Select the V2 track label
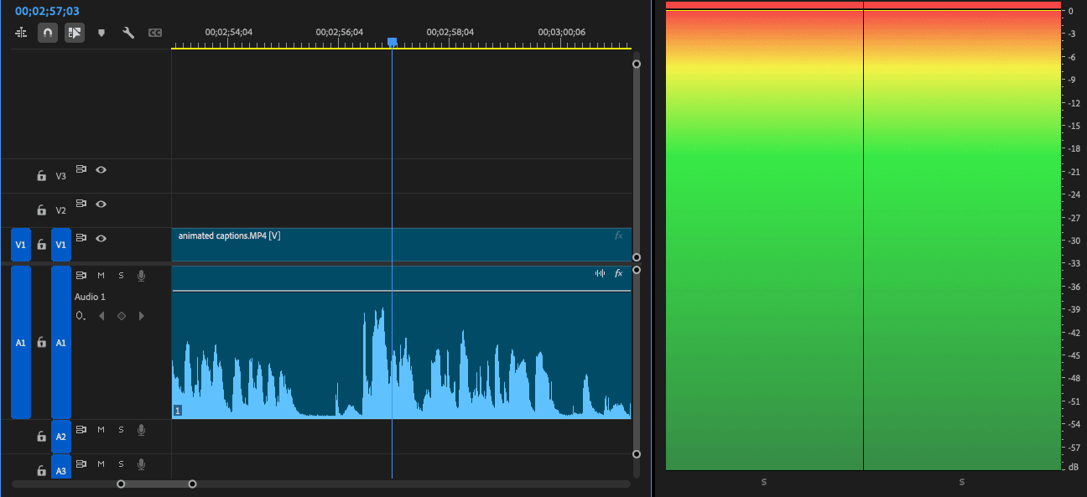 click(60, 210)
